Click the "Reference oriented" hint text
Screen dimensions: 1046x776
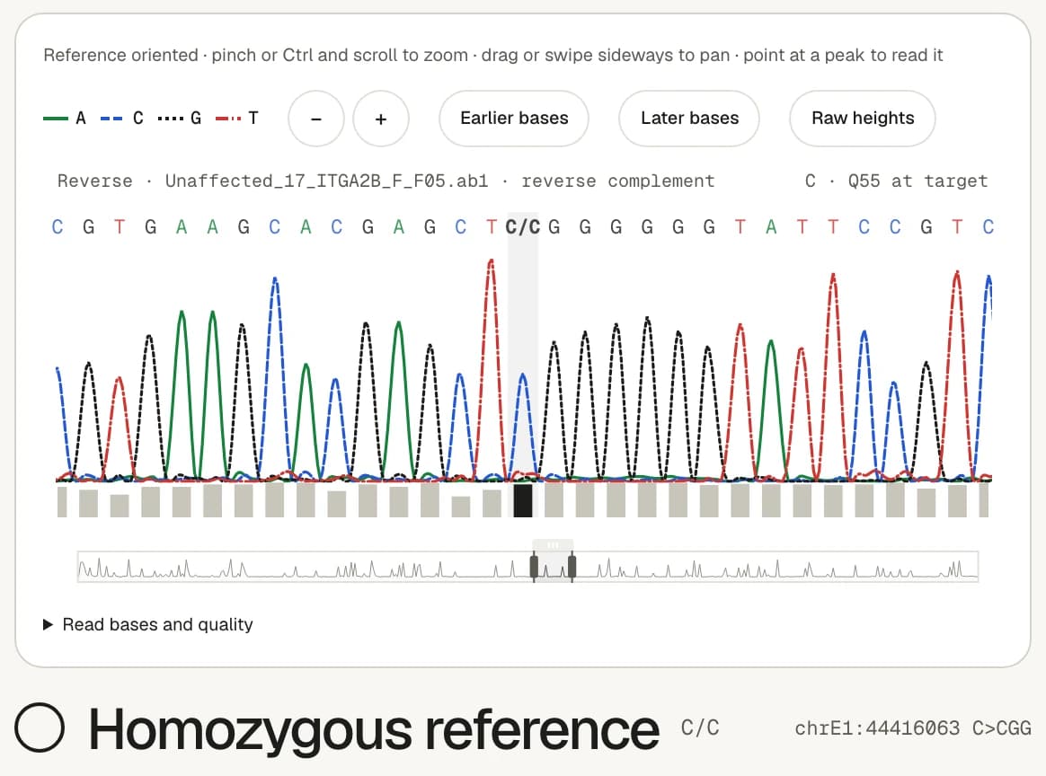point(120,56)
